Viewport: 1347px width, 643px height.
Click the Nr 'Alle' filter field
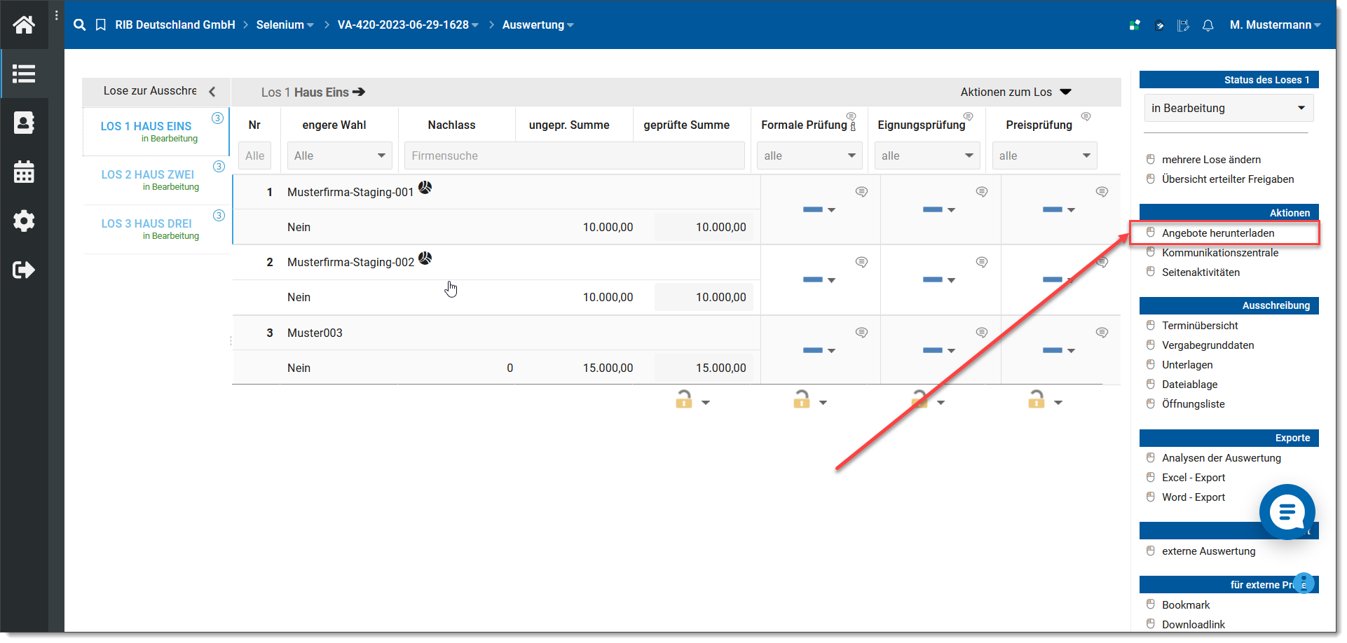(x=254, y=155)
